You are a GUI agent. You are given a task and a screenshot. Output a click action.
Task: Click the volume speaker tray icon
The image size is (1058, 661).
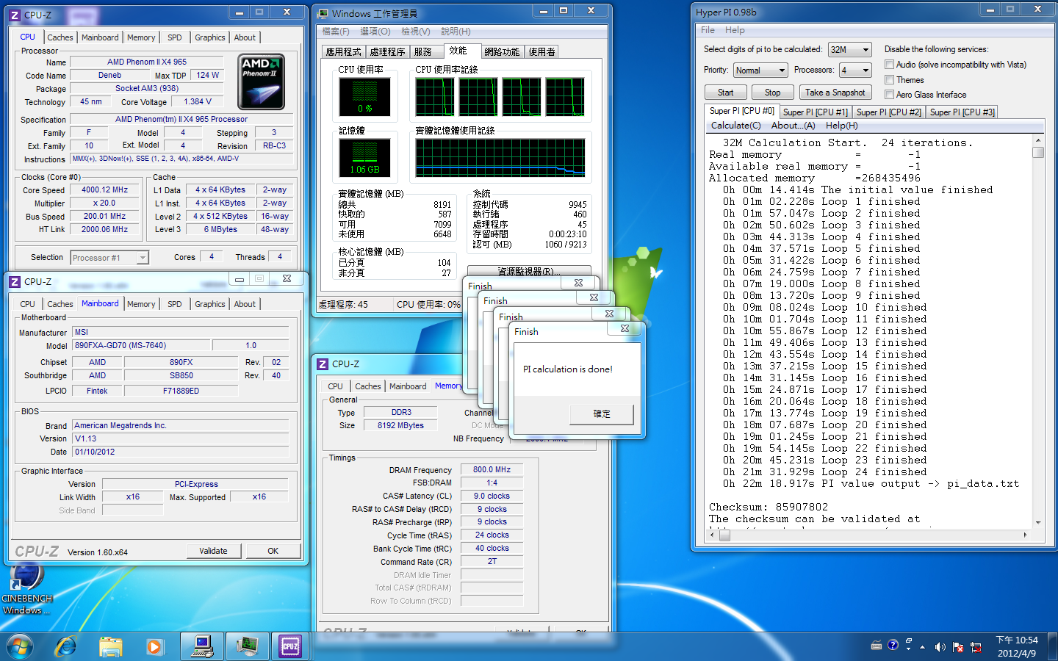click(940, 647)
